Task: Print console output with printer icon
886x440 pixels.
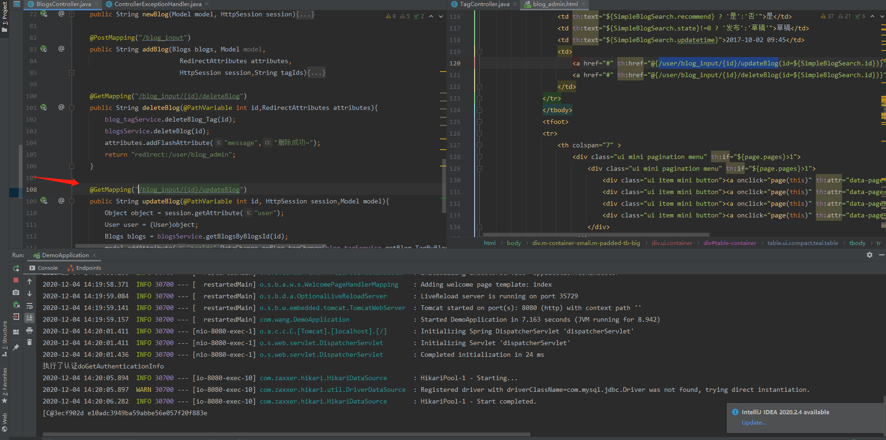Action: pyautogui.click(x=29, y=330)
